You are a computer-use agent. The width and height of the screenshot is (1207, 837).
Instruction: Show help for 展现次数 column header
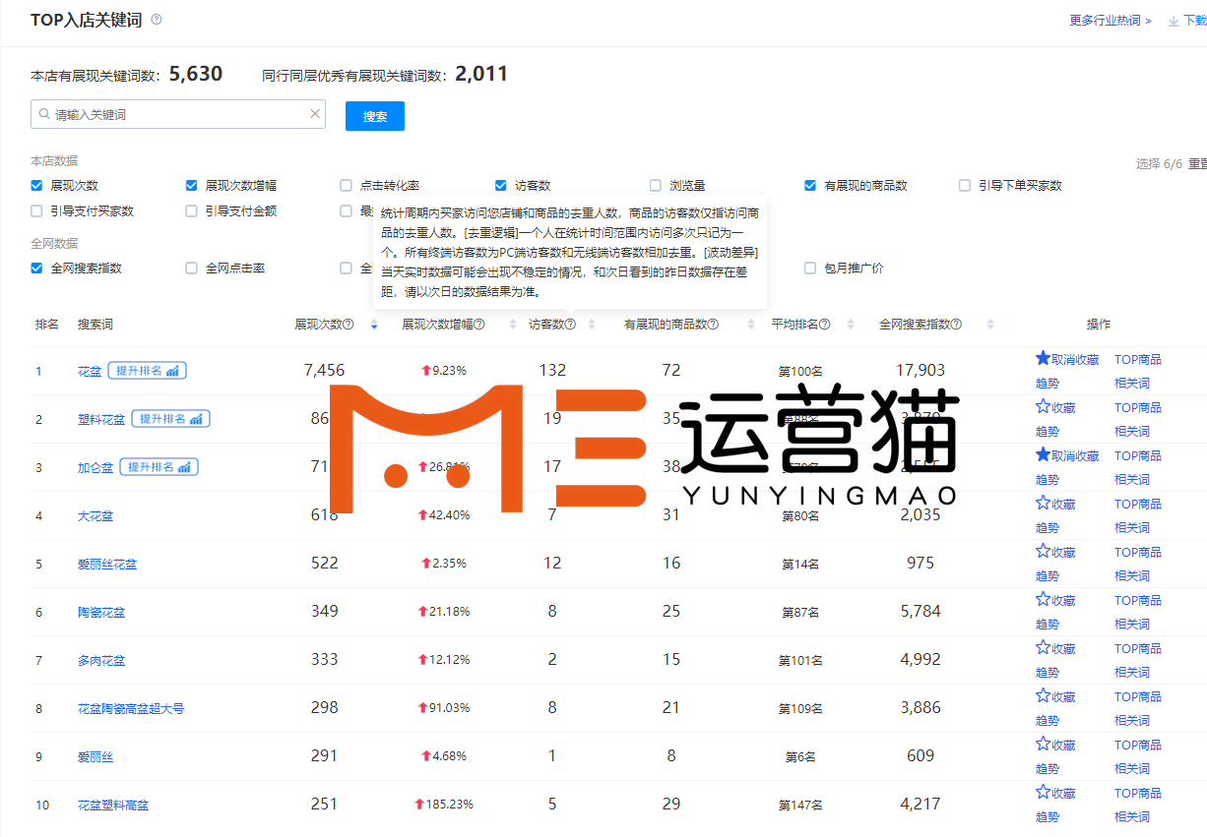[x=348, y=325]
